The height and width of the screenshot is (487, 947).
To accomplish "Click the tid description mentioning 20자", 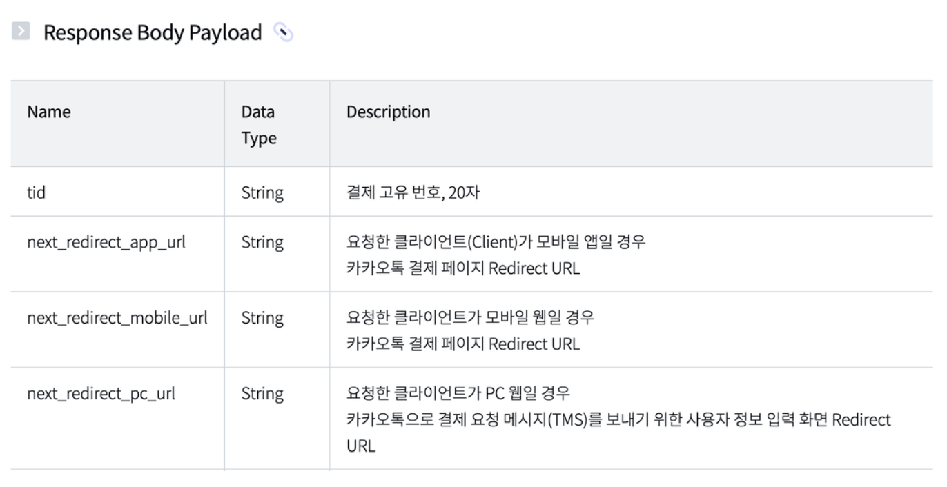I will (413, 192).
